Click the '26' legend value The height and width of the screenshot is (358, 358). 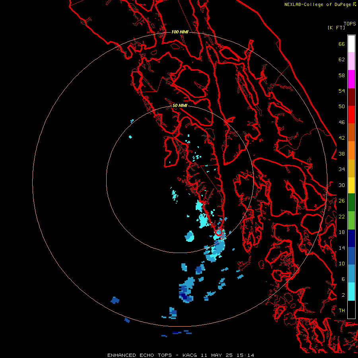342,201
